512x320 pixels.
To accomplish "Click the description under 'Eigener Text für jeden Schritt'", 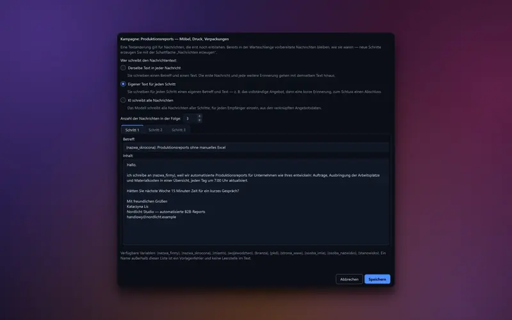I will [x=254, y=92].
